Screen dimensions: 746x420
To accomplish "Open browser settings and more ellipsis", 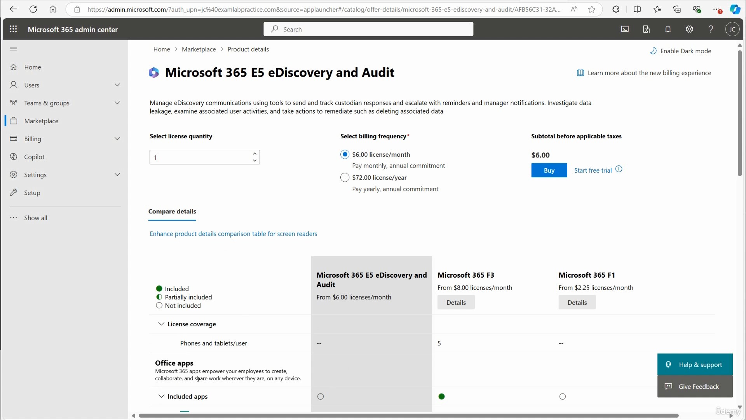I will 717,9.
